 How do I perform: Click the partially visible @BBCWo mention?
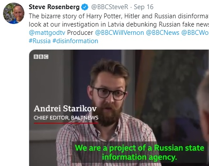pyautogui.click(x=195, y=33)
